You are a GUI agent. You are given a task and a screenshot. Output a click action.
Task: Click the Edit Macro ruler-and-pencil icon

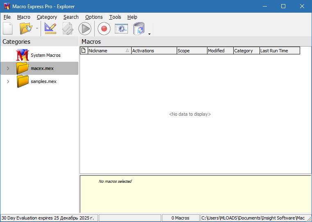tap(50, 29)
